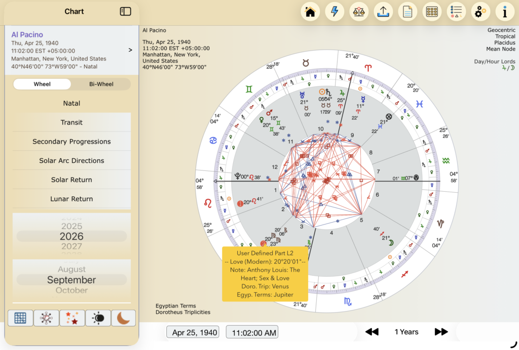Edit the Apr 25, 1940 date field

pos(193,332)
